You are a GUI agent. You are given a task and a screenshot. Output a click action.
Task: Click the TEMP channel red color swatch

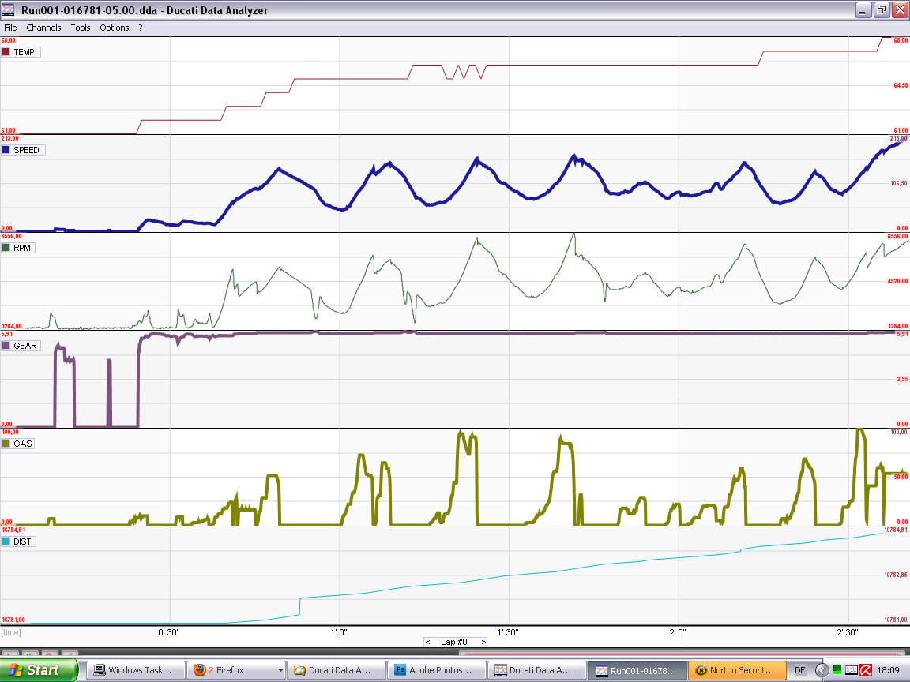6,52
